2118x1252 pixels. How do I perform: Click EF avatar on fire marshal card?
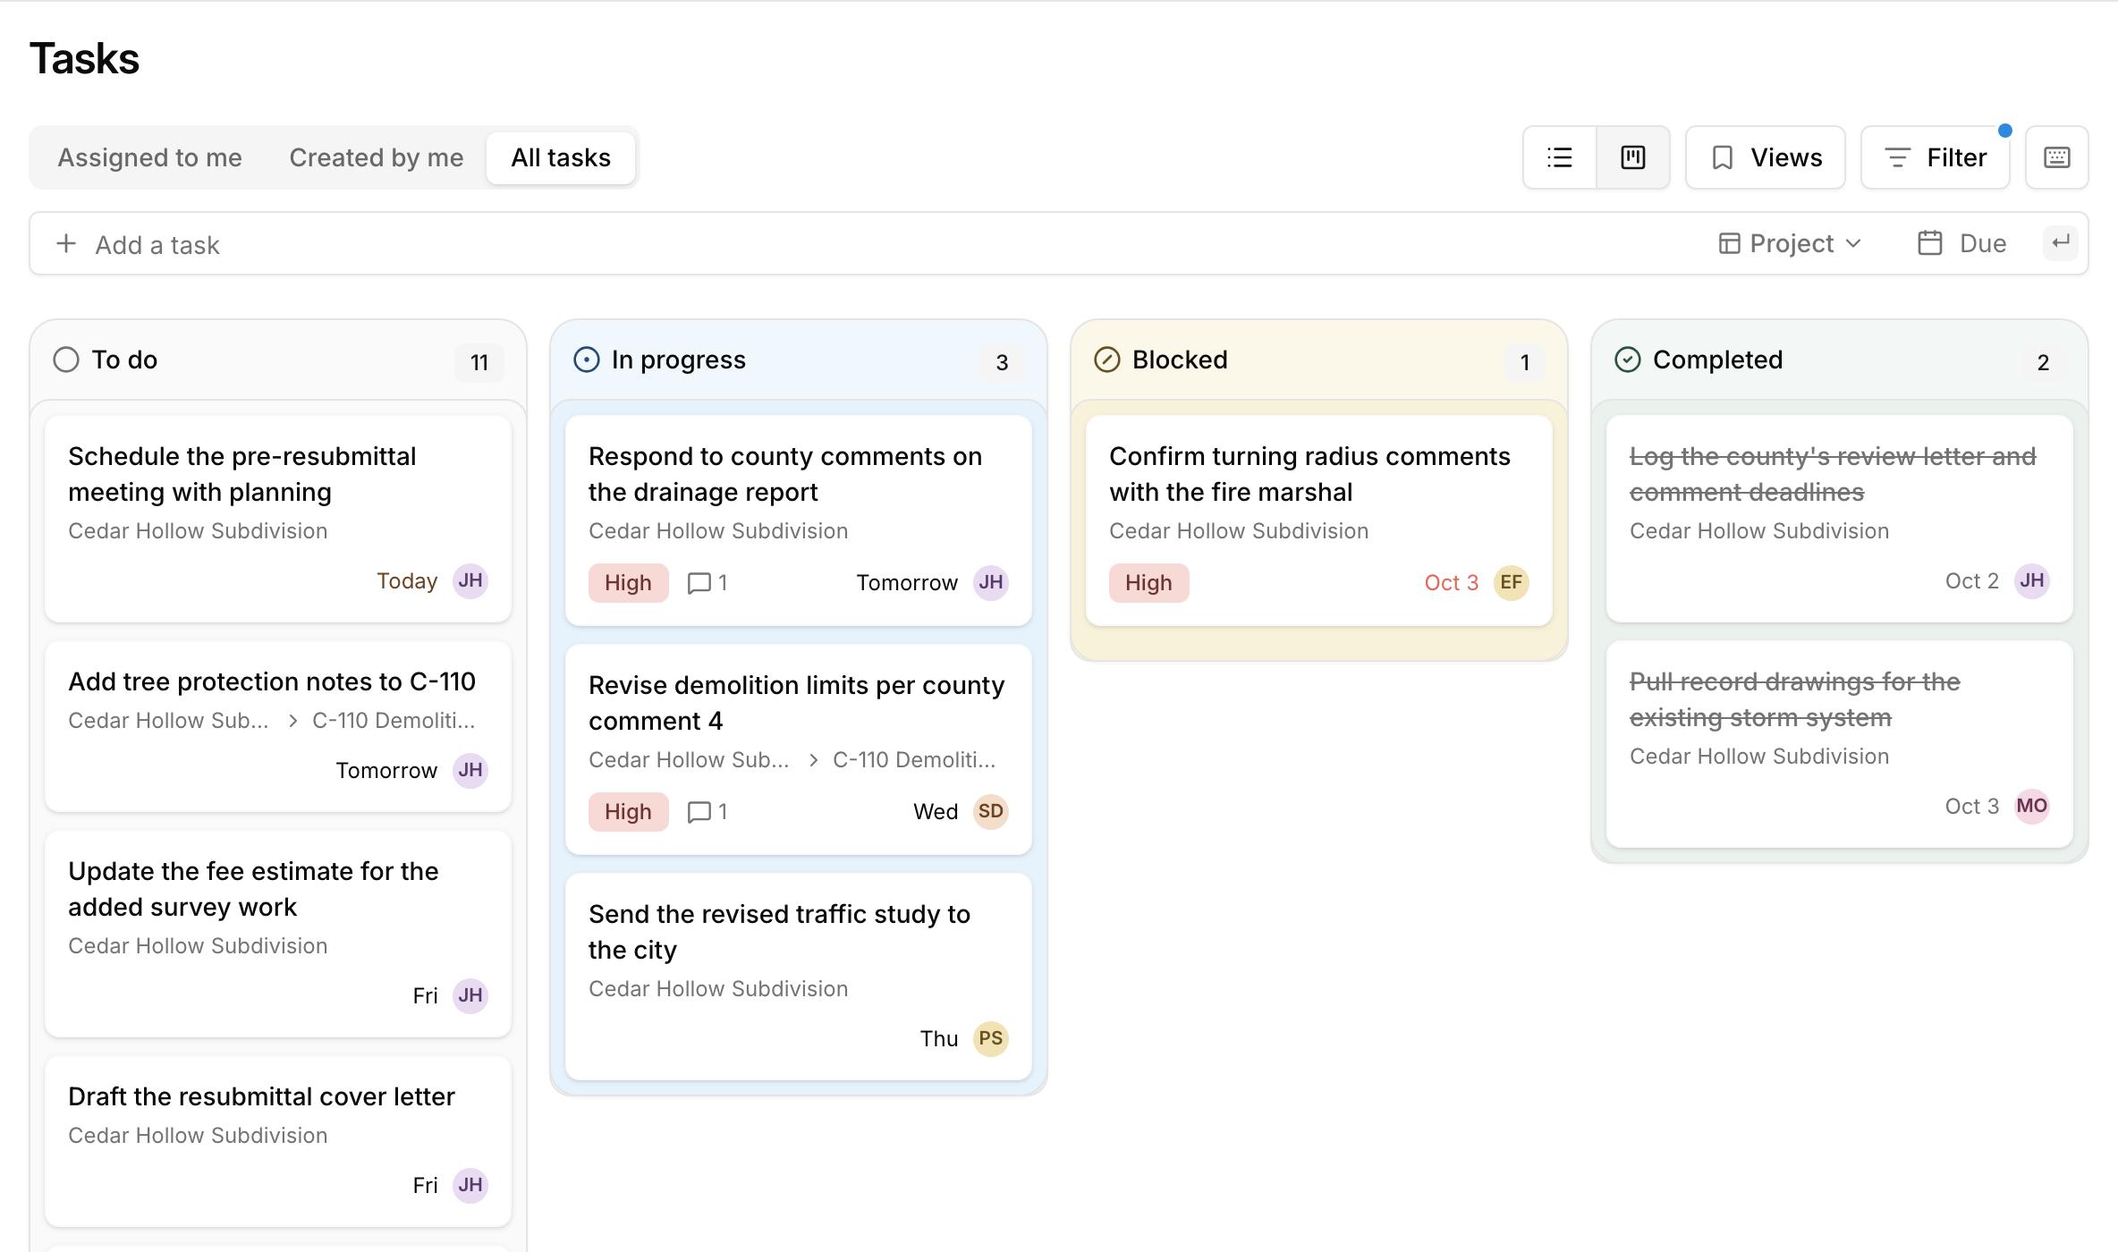1511,582
